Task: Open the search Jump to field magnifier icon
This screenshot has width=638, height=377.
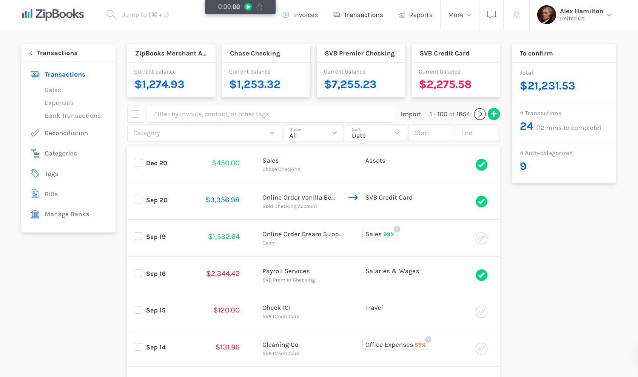Action: pyautogui.click(x=111, y=14)
